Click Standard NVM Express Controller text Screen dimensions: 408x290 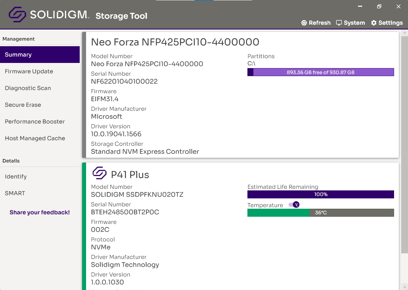(x=145, y=152)
